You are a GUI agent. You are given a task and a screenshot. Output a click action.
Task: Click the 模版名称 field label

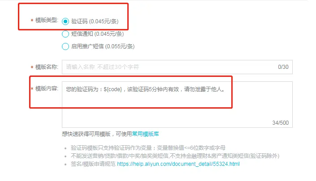47,67
